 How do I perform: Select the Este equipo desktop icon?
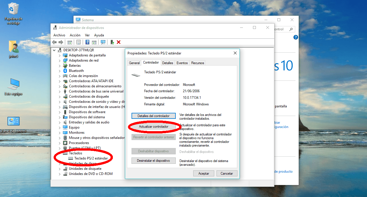point(13,84)
